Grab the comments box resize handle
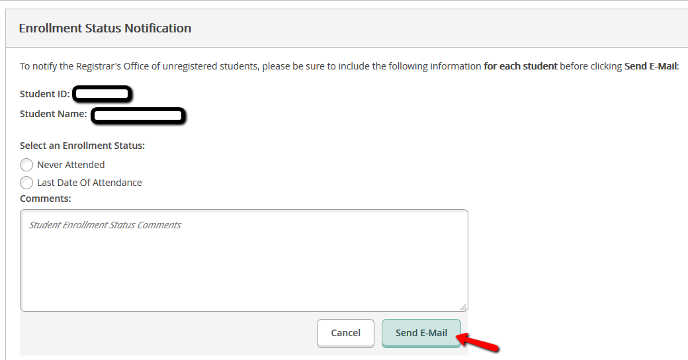This screenshot has width=688, height=360. click(463, 306)
